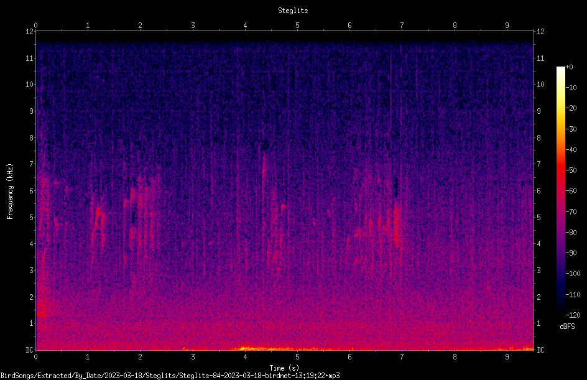Click the 7 second mark on top axis
Viewport: 587px width, 380px height.
[x=402, y=25]
